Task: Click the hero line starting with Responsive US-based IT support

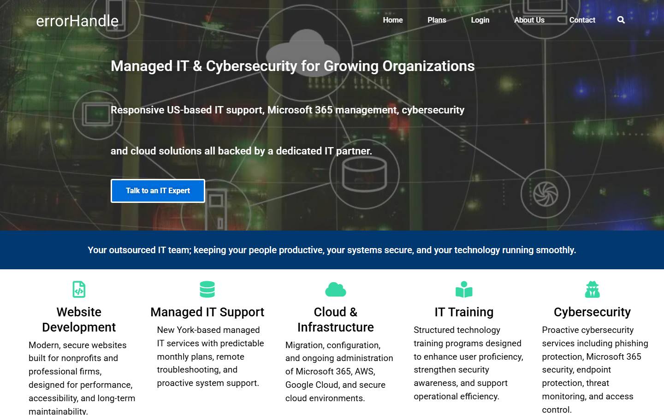Action: tap(288, 110)
